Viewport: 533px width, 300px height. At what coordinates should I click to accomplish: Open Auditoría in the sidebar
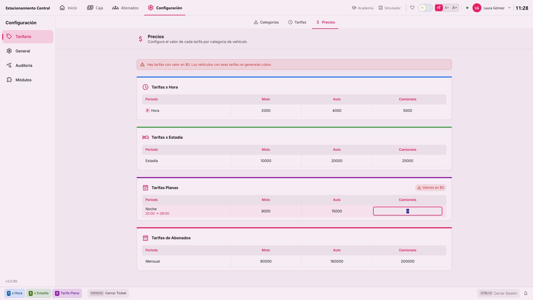click(x=28, y=65)
